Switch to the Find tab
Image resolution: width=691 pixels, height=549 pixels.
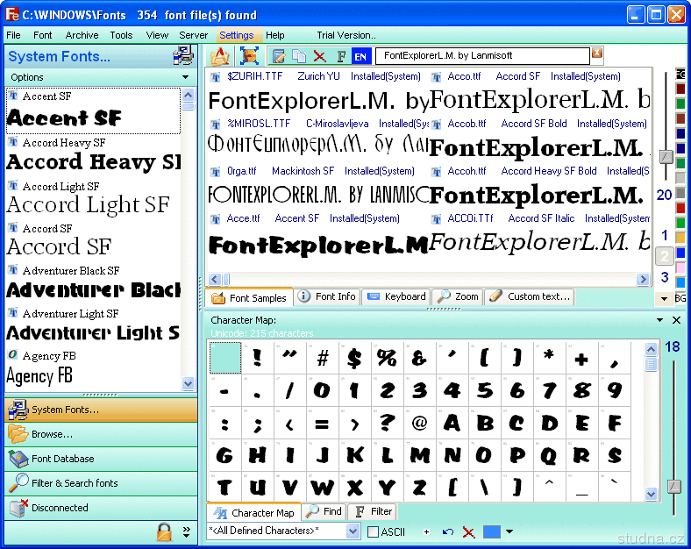324,511
